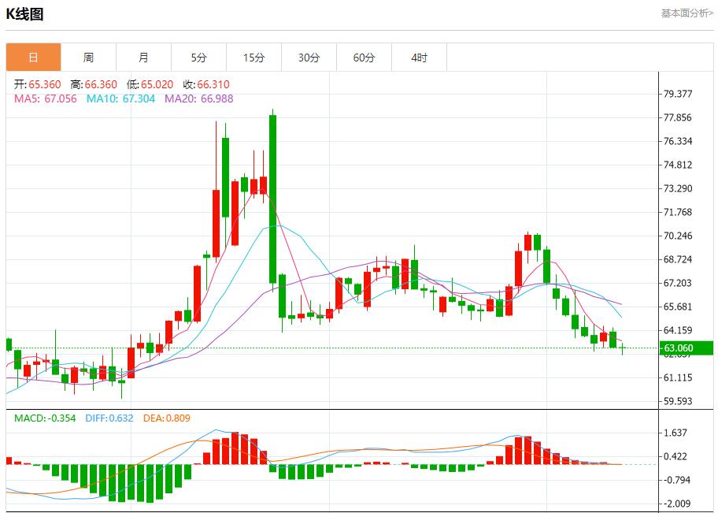Click the highlighted 日 daily tab

click(34, 57)
